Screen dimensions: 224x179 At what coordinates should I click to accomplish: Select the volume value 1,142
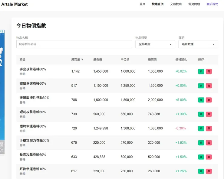[75, 71]
